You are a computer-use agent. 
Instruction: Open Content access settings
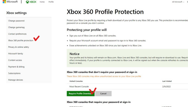click(x=15, y=60)
